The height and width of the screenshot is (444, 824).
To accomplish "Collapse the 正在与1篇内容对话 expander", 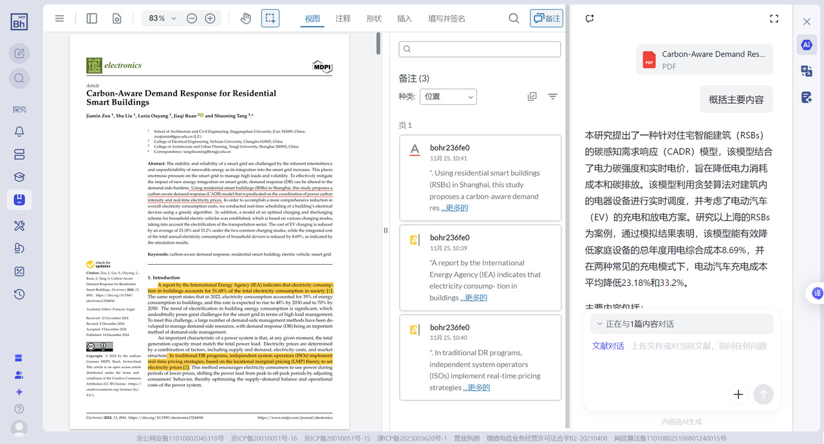I will coord(600,324).
